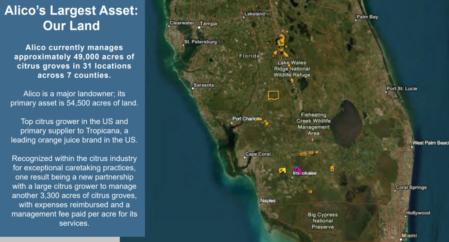Click the magenta parcel near Immokalee
This screenshot has width=449, height=242.
tap(298, 171)
